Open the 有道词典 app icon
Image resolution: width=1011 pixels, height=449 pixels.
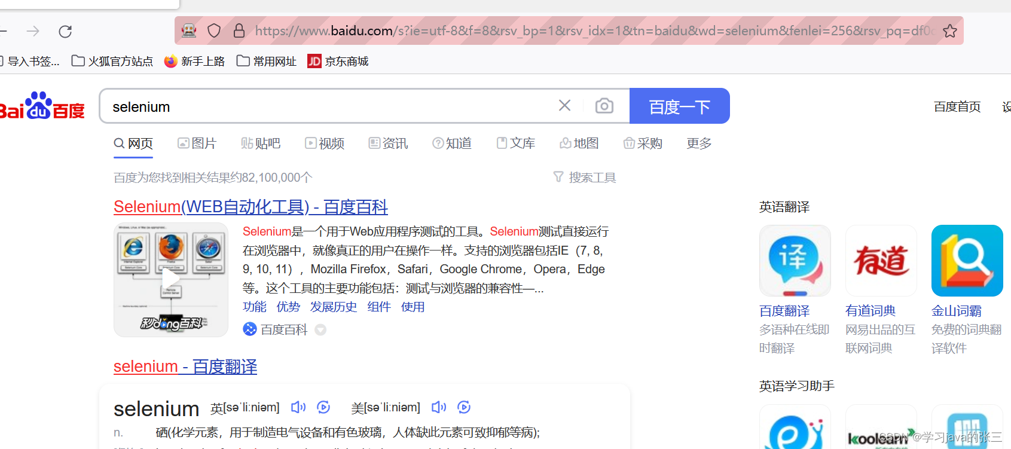click(881, 261)
